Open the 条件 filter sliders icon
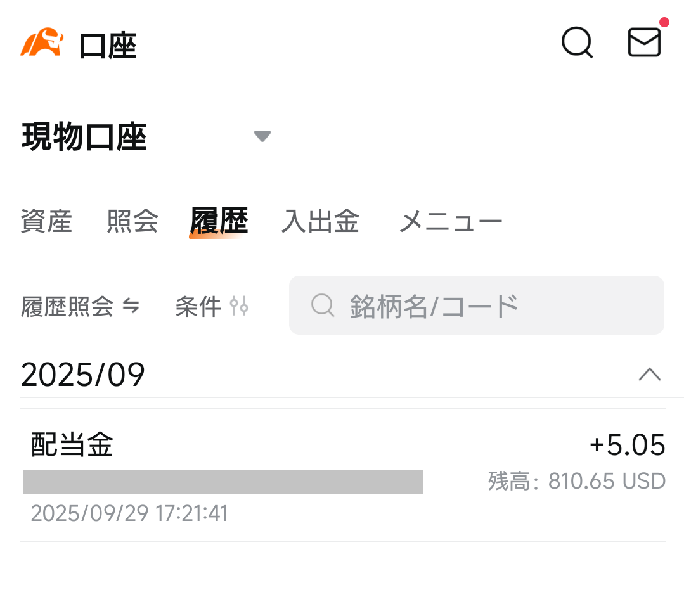Image resolution: width=684 pixels, height=604 pixels. pos(239,307)
